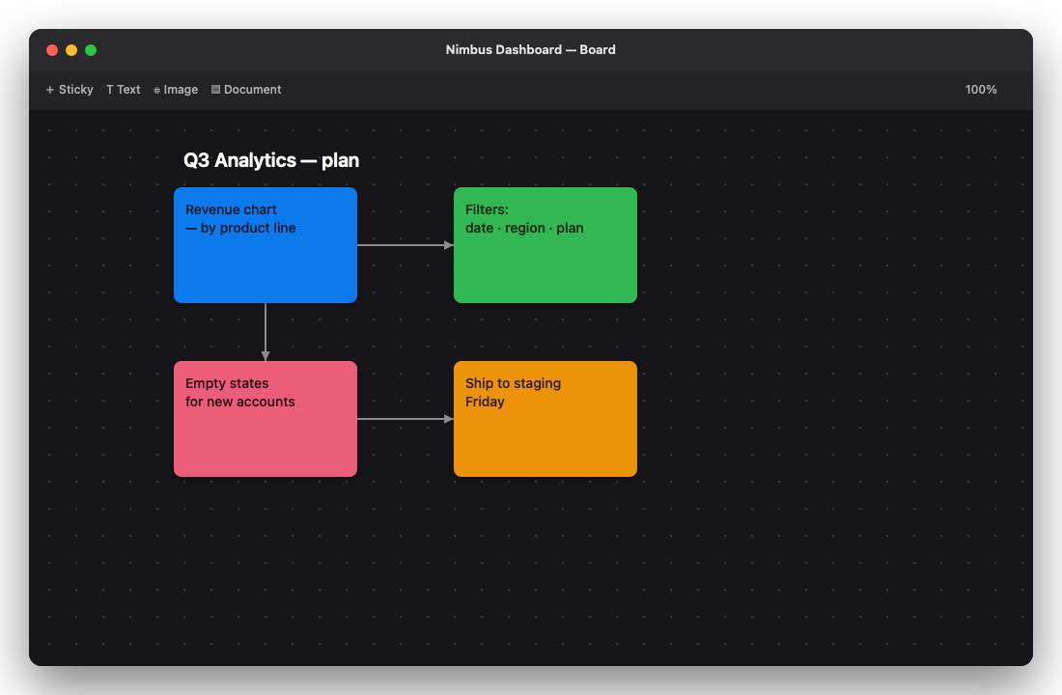Click the 'Nimbus Dashboard — Board' window title

click(x=530, y=49)
